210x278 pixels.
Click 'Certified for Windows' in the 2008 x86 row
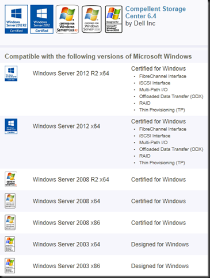click(158, 223)
